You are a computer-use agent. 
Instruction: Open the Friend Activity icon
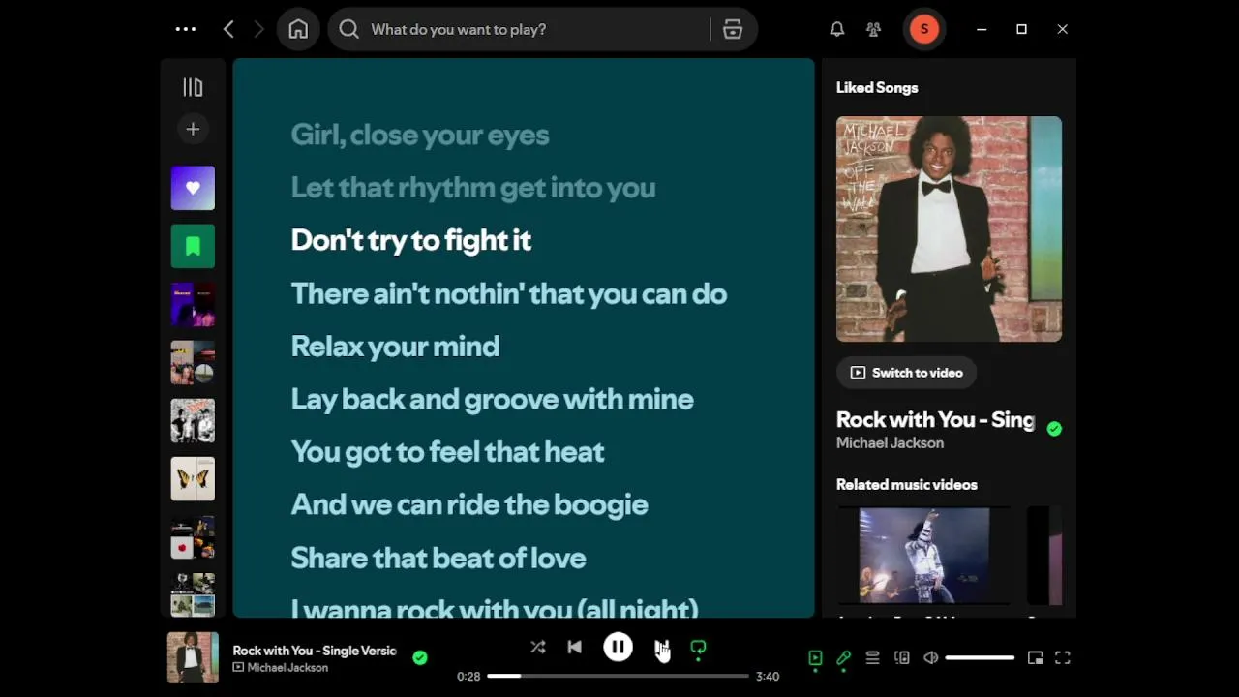[x=874, y=29]
